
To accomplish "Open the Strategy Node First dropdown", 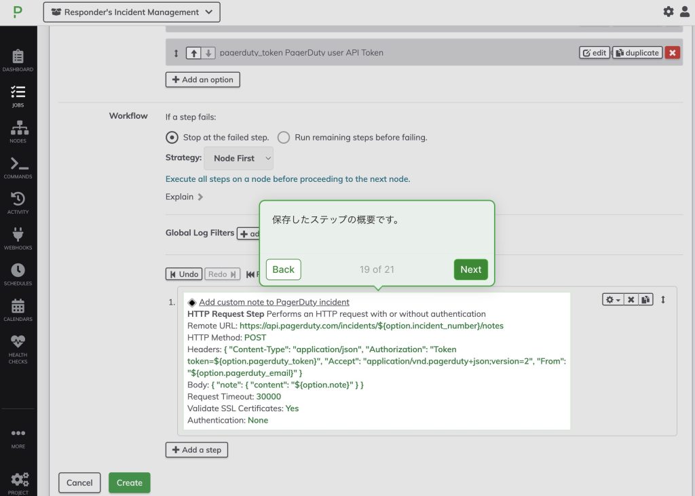I will (238, 158).
